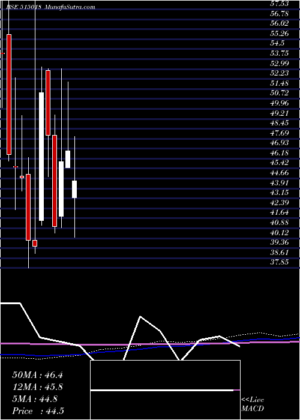
Task: Click the tallest white candlestick body
Action: (41, 157)
